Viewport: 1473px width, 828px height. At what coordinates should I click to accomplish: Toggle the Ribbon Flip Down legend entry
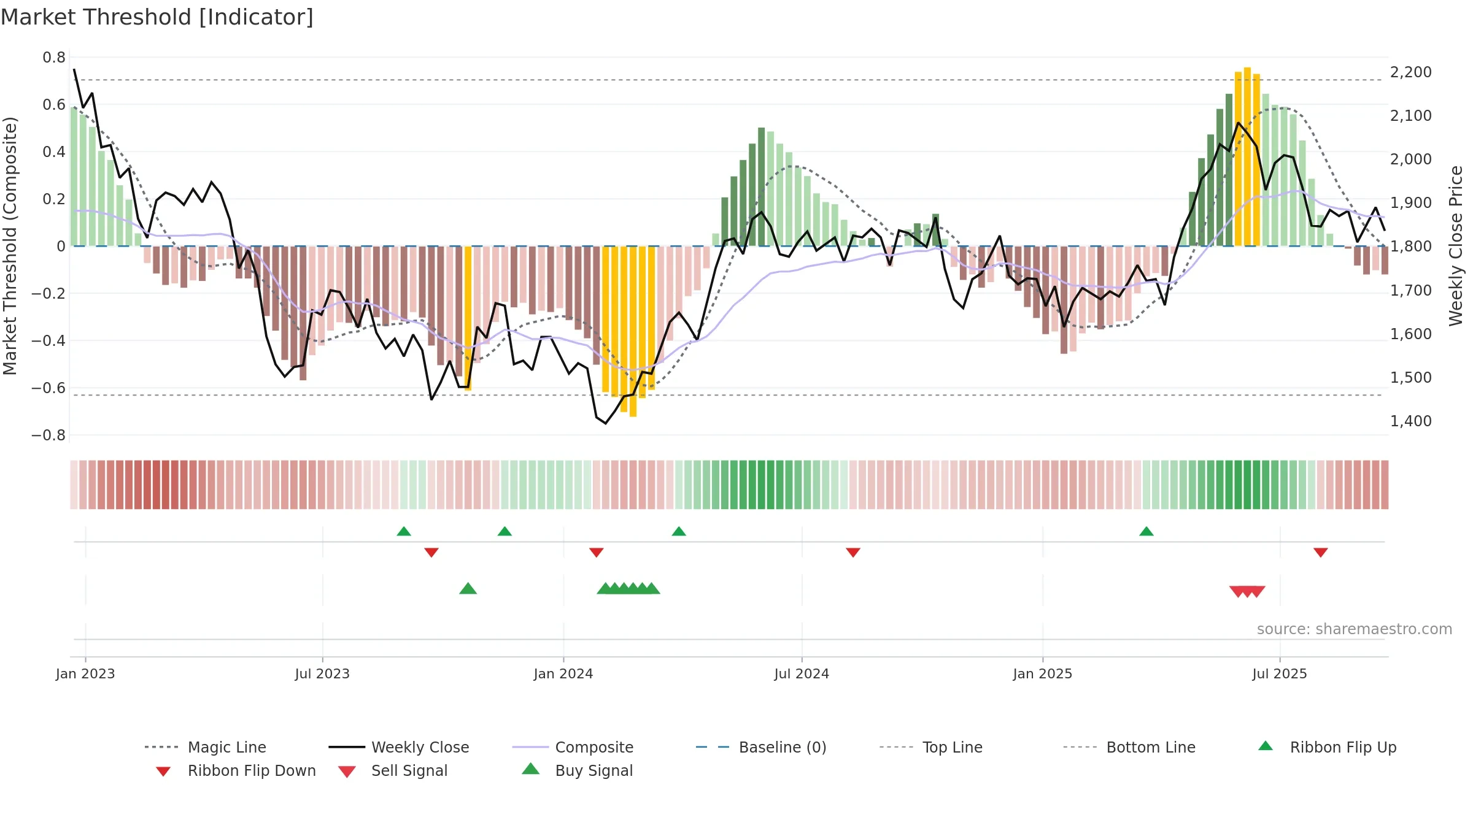pos(235,770)
